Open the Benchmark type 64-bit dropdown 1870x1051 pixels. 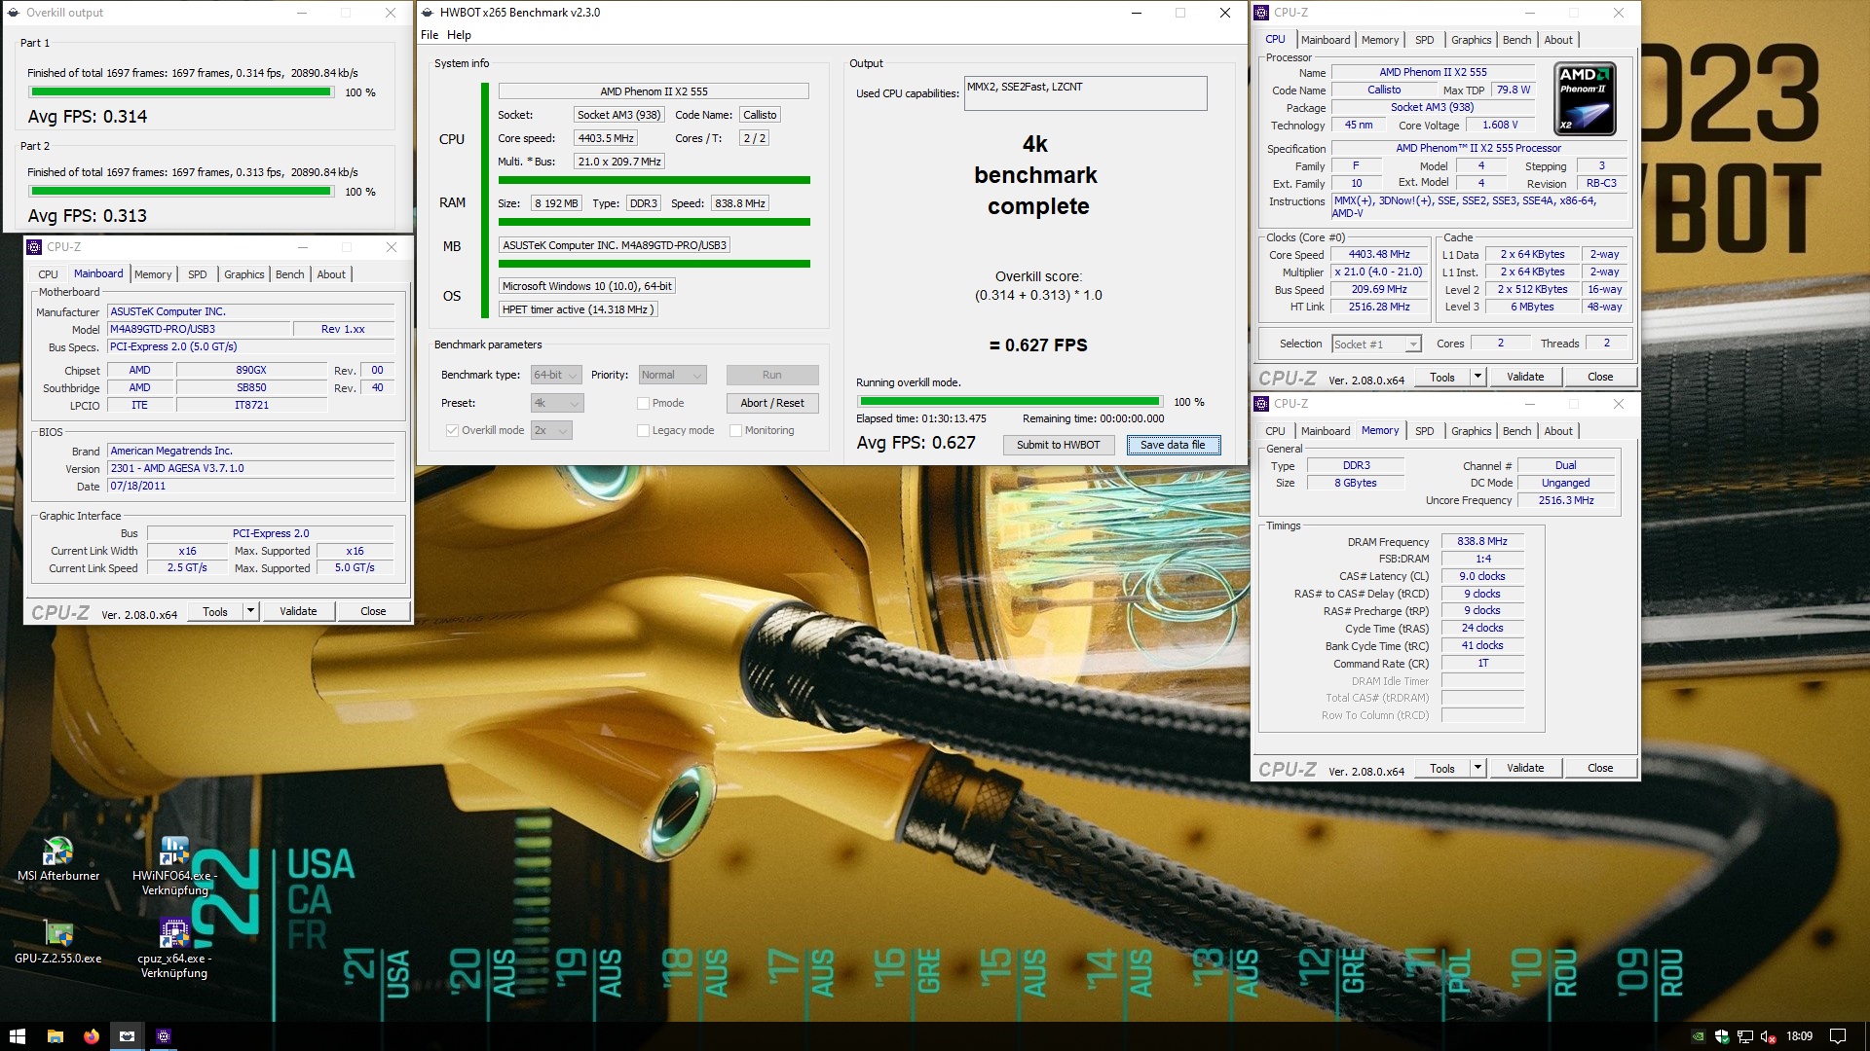pos(556,375)
